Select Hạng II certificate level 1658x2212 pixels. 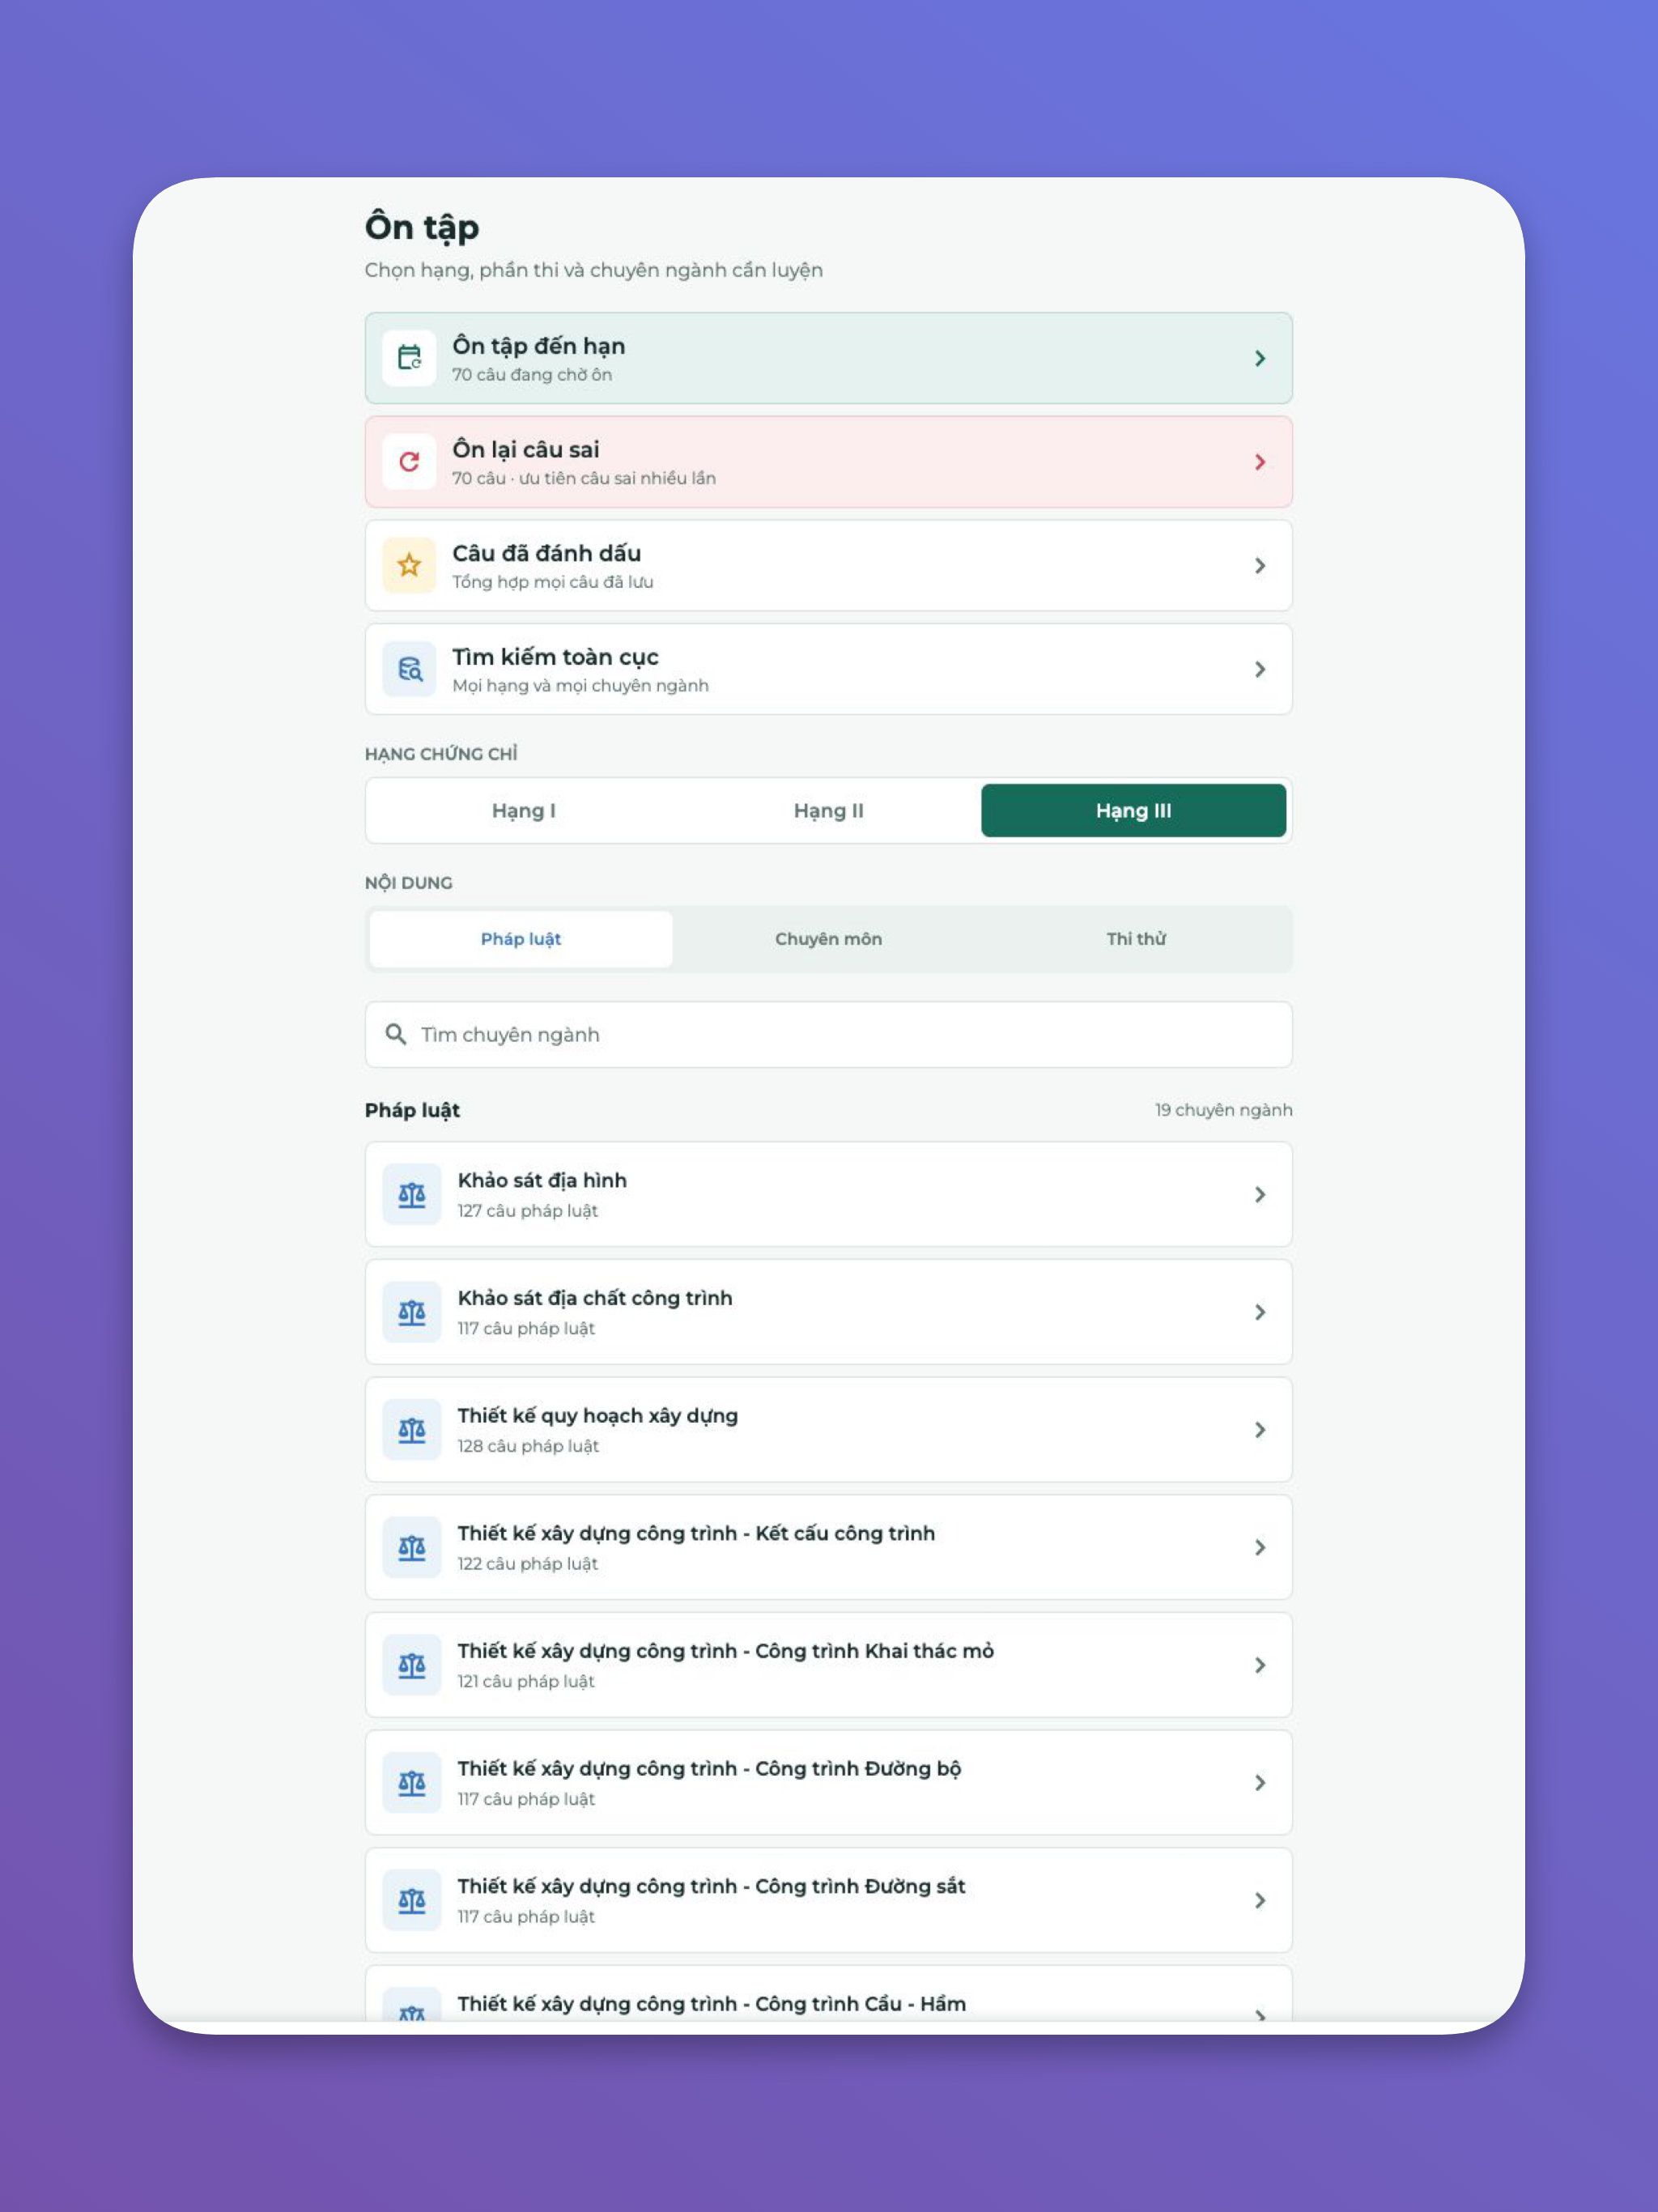(828, 811)
